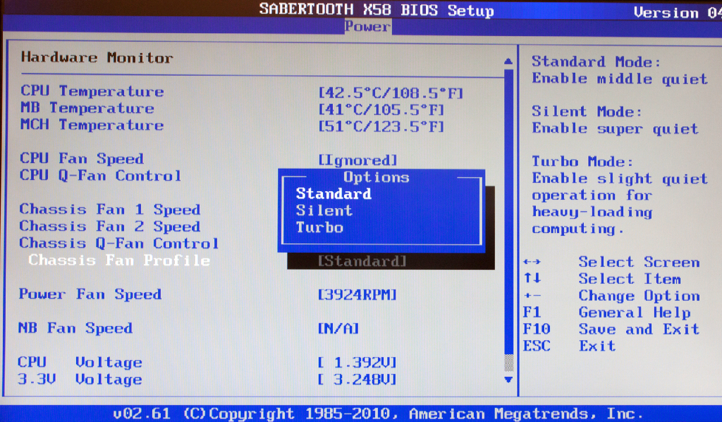Click the down arrow of the scrollbar

pyautogui.click(x=508, y=380)
